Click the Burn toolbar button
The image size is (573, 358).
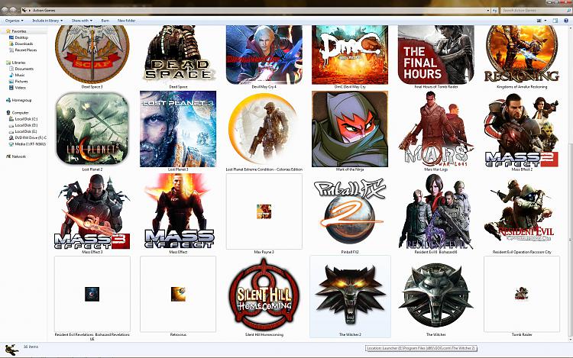[105, 21]
